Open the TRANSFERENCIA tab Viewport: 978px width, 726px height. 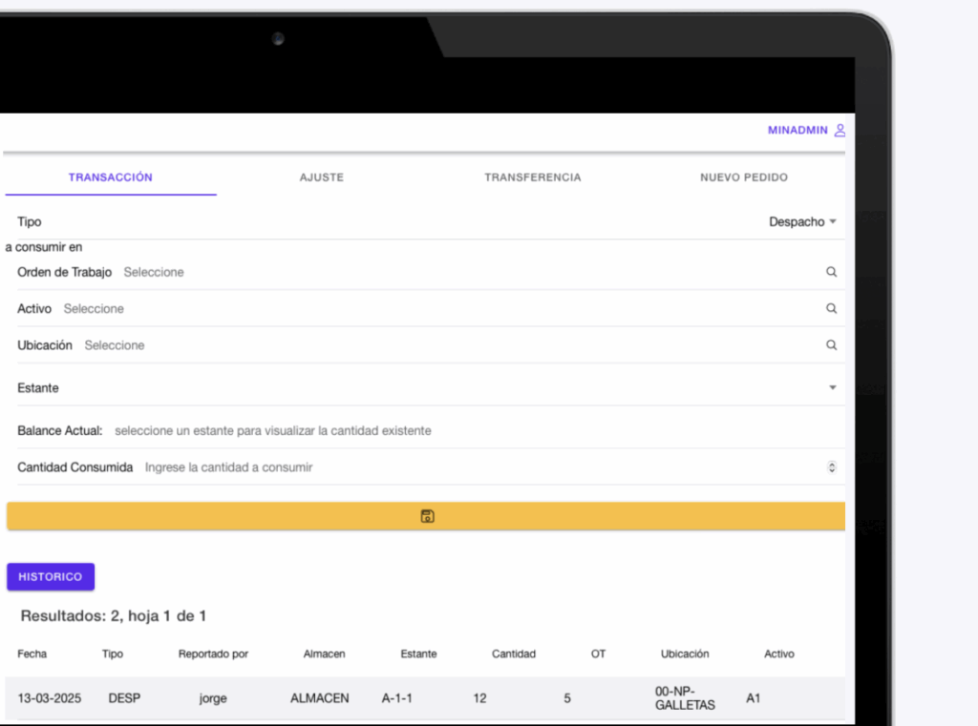coord(533,177)
